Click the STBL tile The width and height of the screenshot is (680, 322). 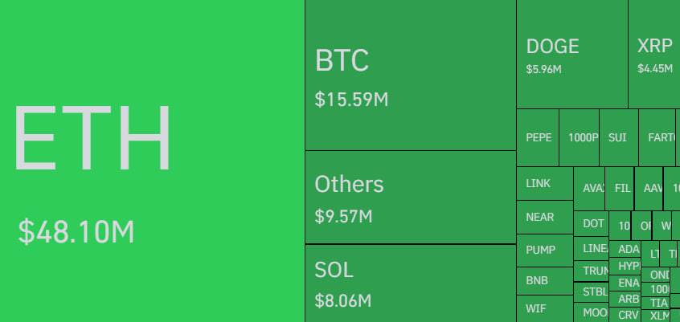(592, 292)
